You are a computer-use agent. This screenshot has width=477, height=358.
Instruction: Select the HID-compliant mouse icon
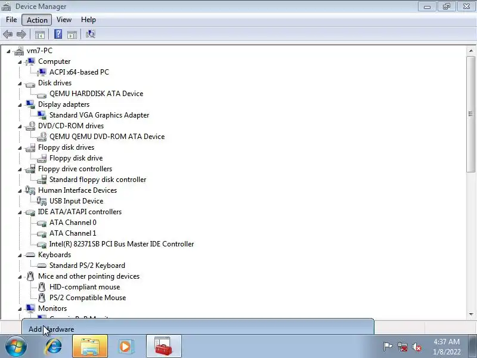(42, 287)
